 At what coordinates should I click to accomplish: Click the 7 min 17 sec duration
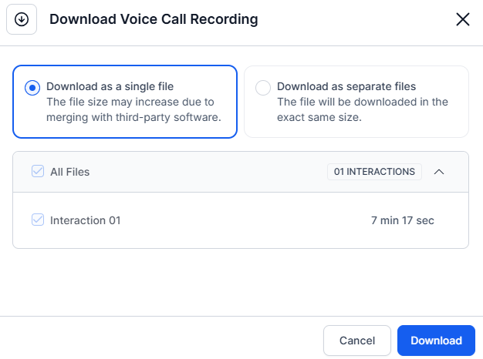point(402,220)
